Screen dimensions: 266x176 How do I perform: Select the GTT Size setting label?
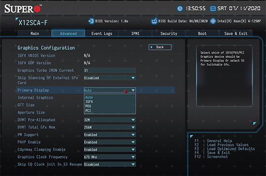(26, 105)
